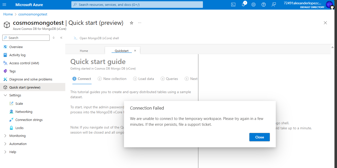This screenshot has width=337, height=168.
Task: Open Cloud Shell from the top bar
Action: point(233,5)
